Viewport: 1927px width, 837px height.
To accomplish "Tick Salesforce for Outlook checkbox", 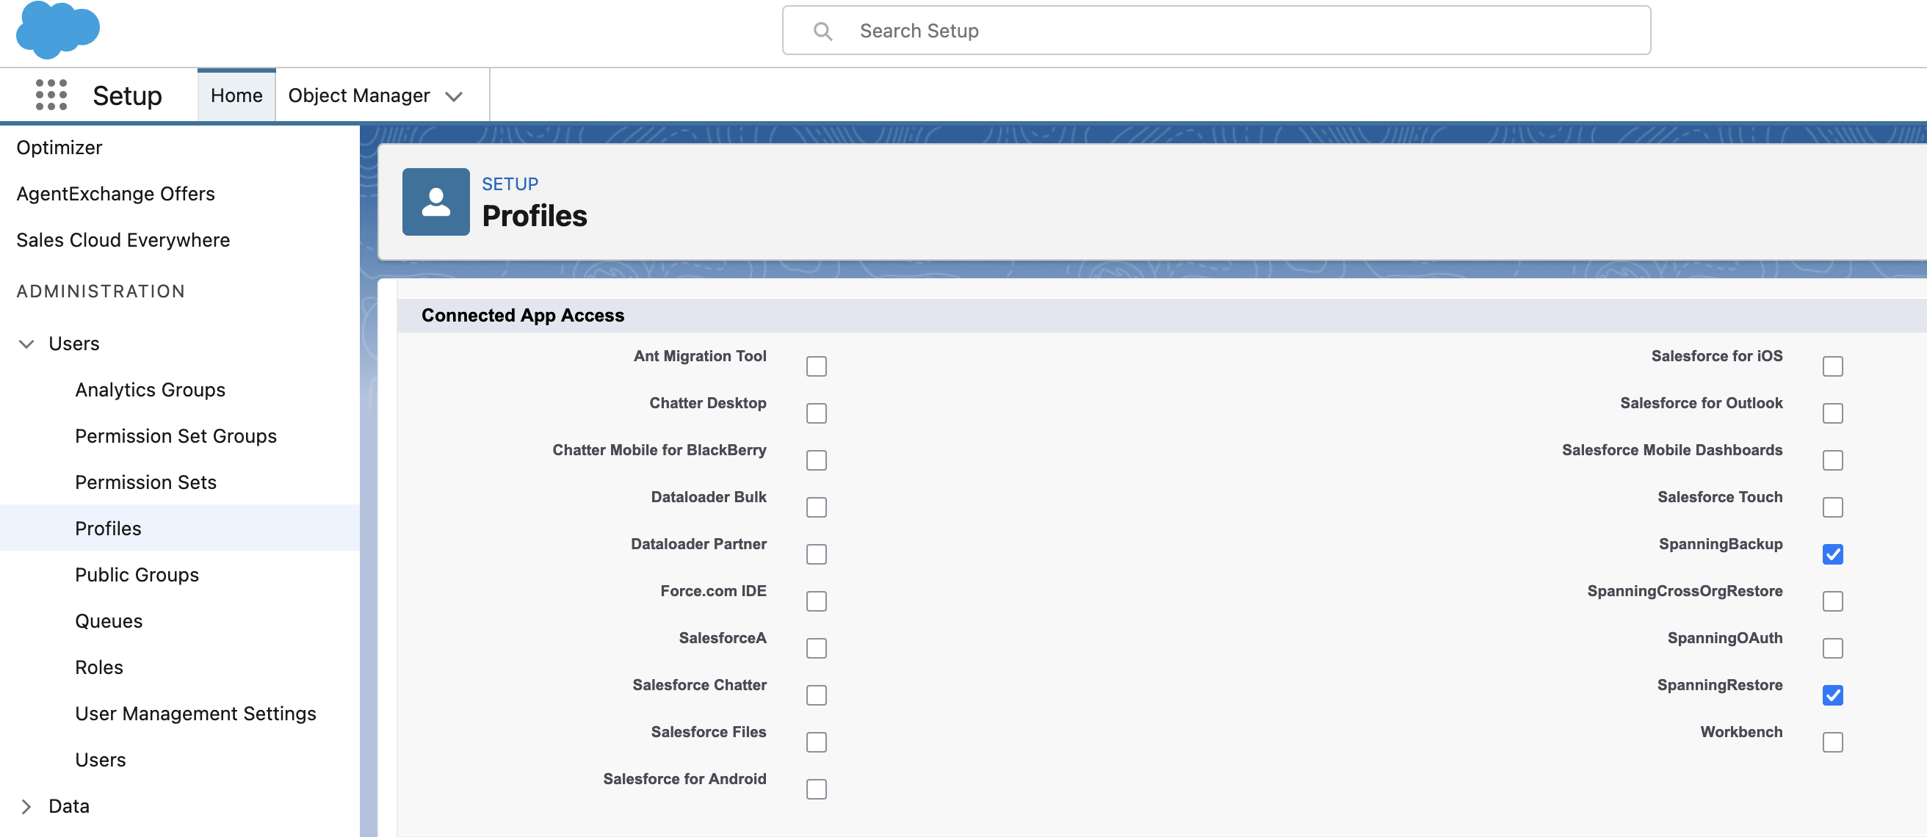I will click(x=1833, y=413).
